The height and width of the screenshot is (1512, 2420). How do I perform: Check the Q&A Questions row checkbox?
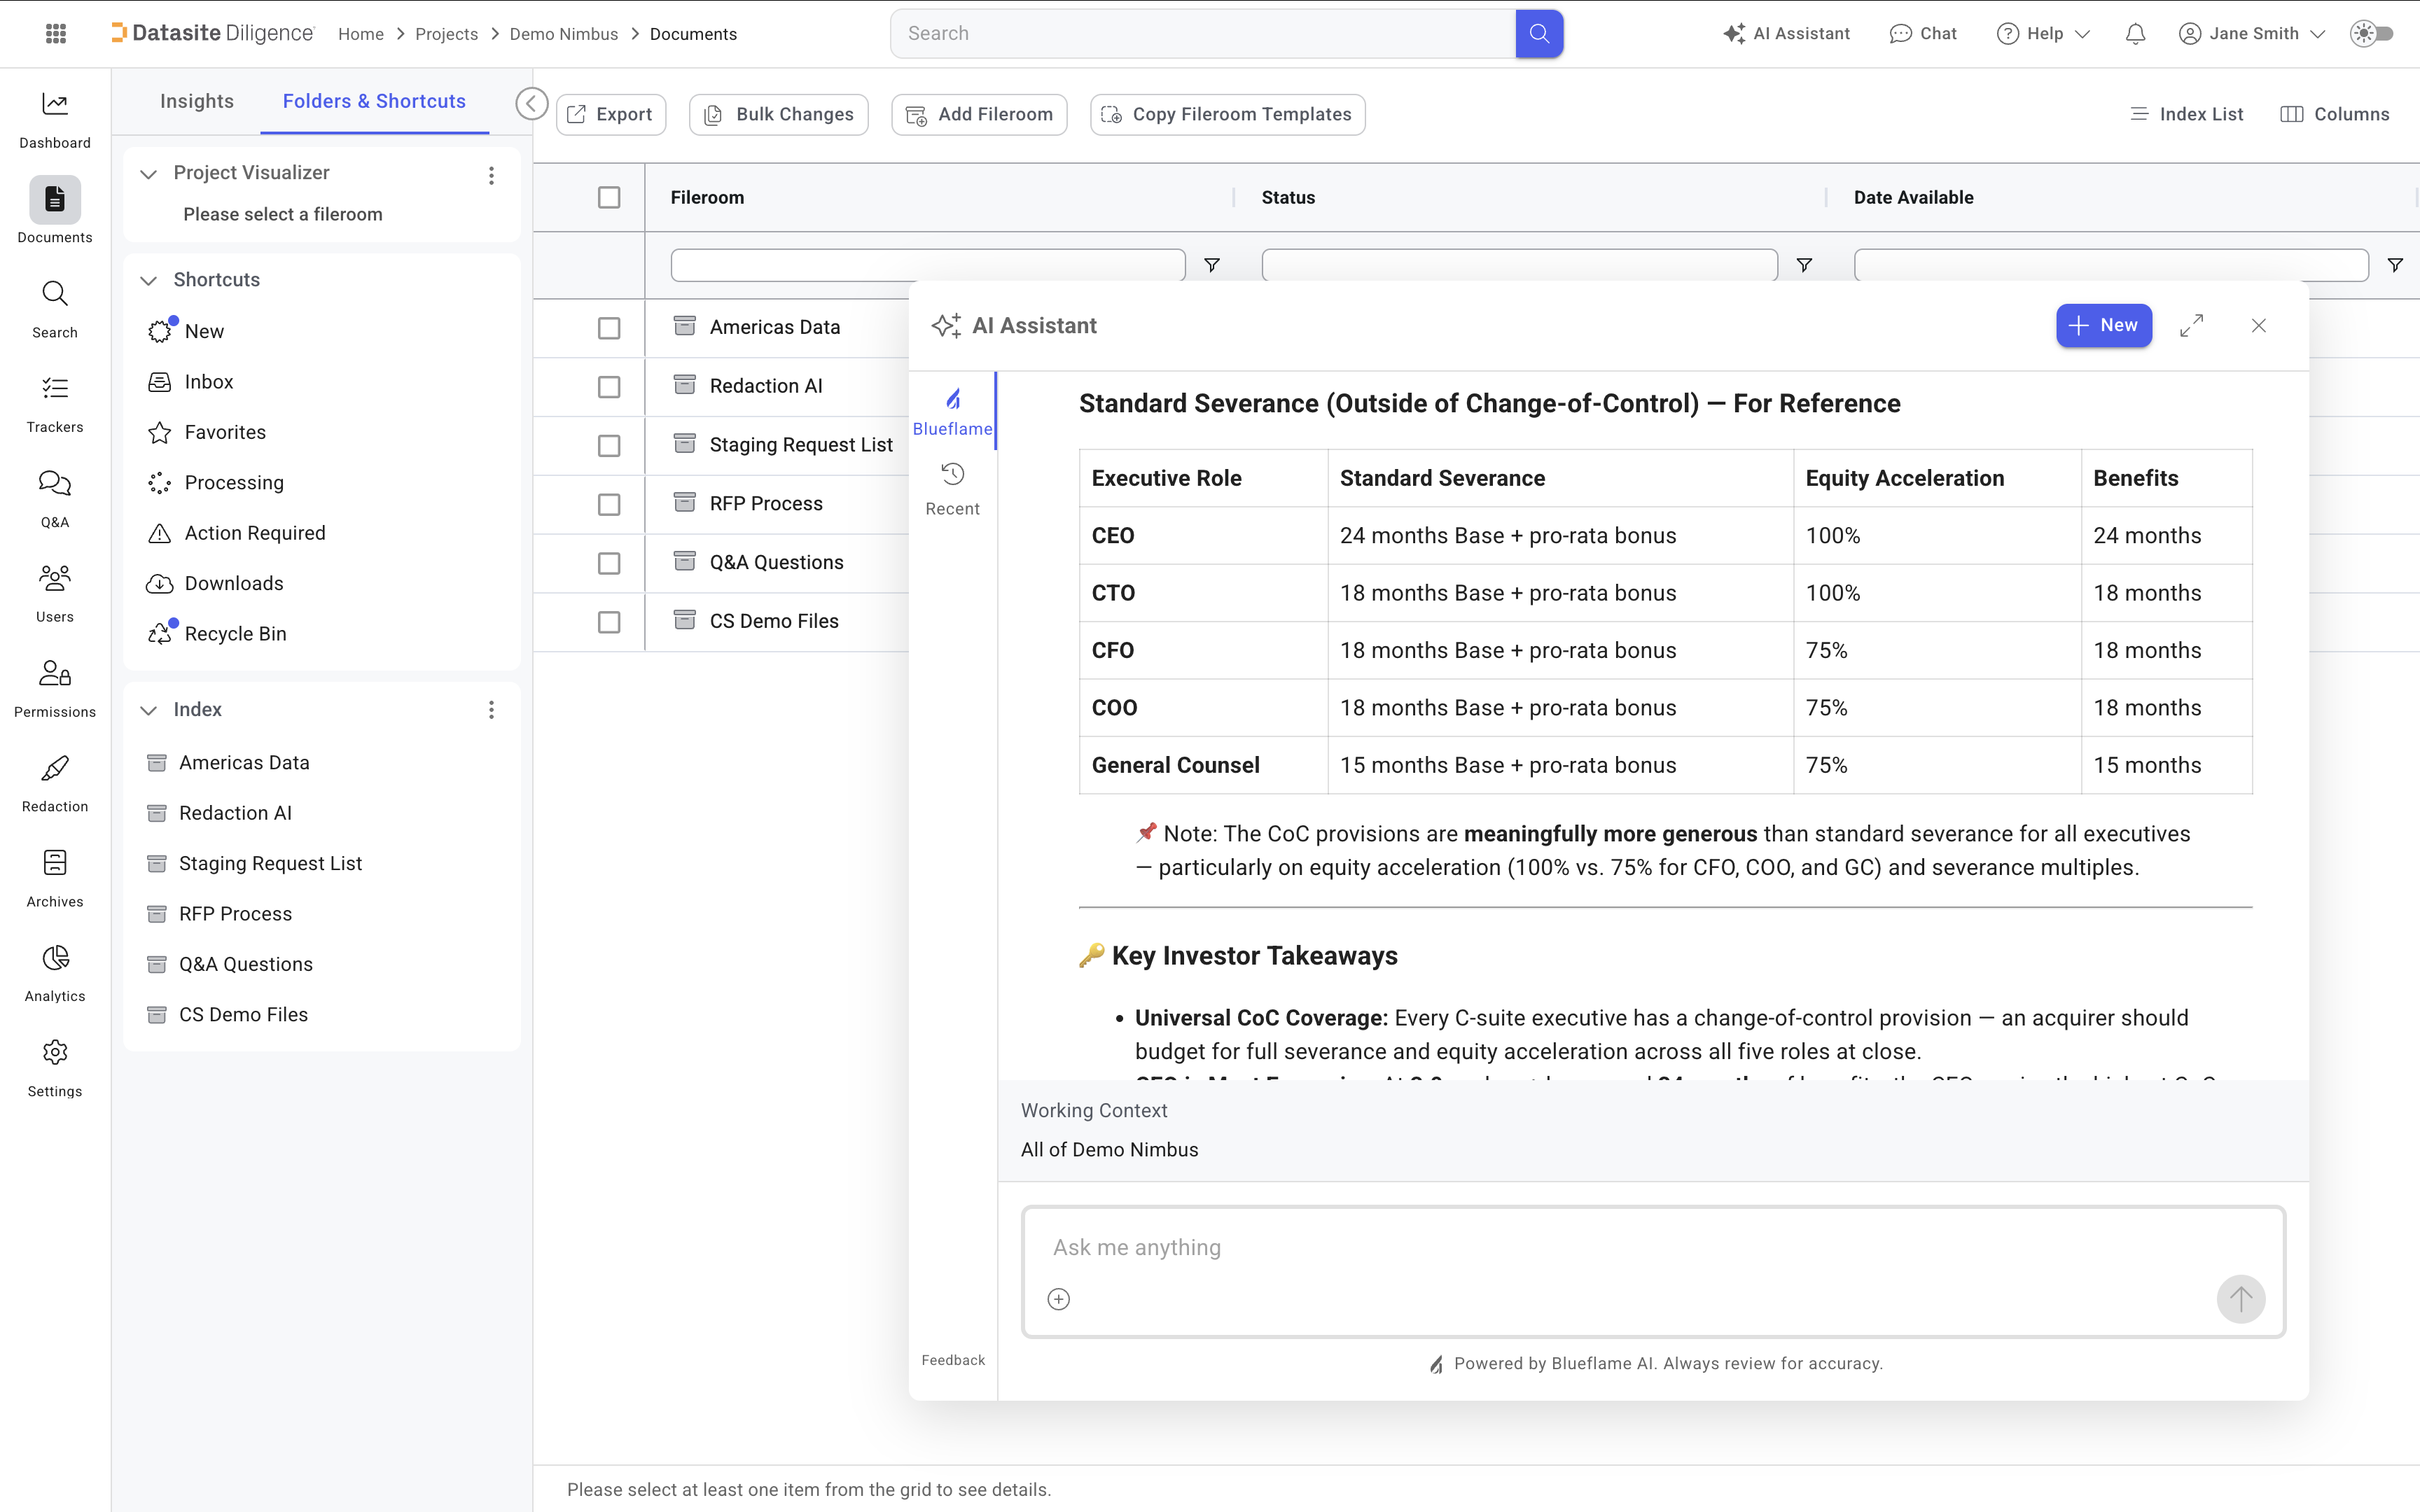(609, 564)
